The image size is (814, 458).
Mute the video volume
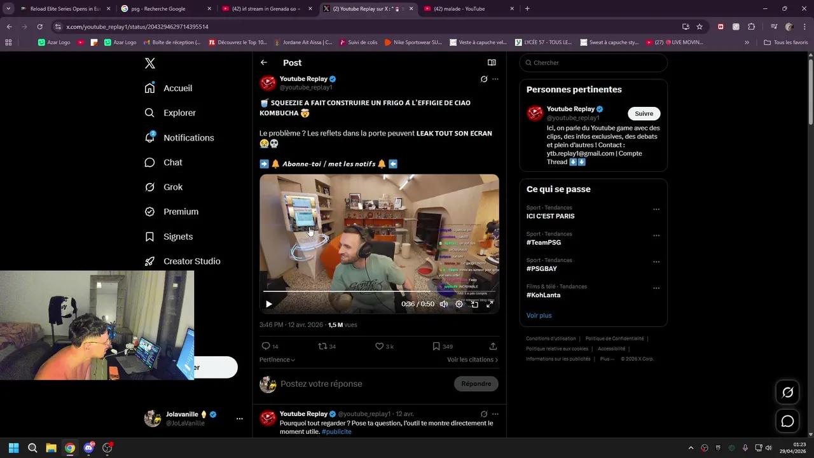[444, 304]
